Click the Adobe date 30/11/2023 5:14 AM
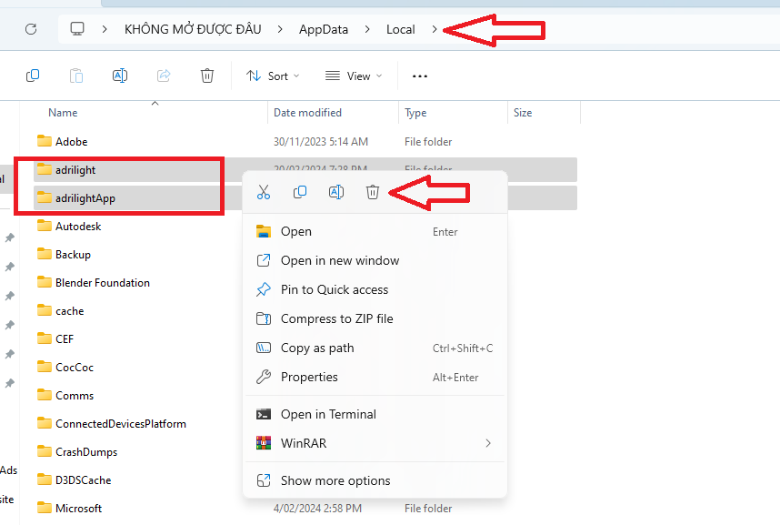Image resolution: width=780 pixels, height=525 pixels. click(321, 141)
